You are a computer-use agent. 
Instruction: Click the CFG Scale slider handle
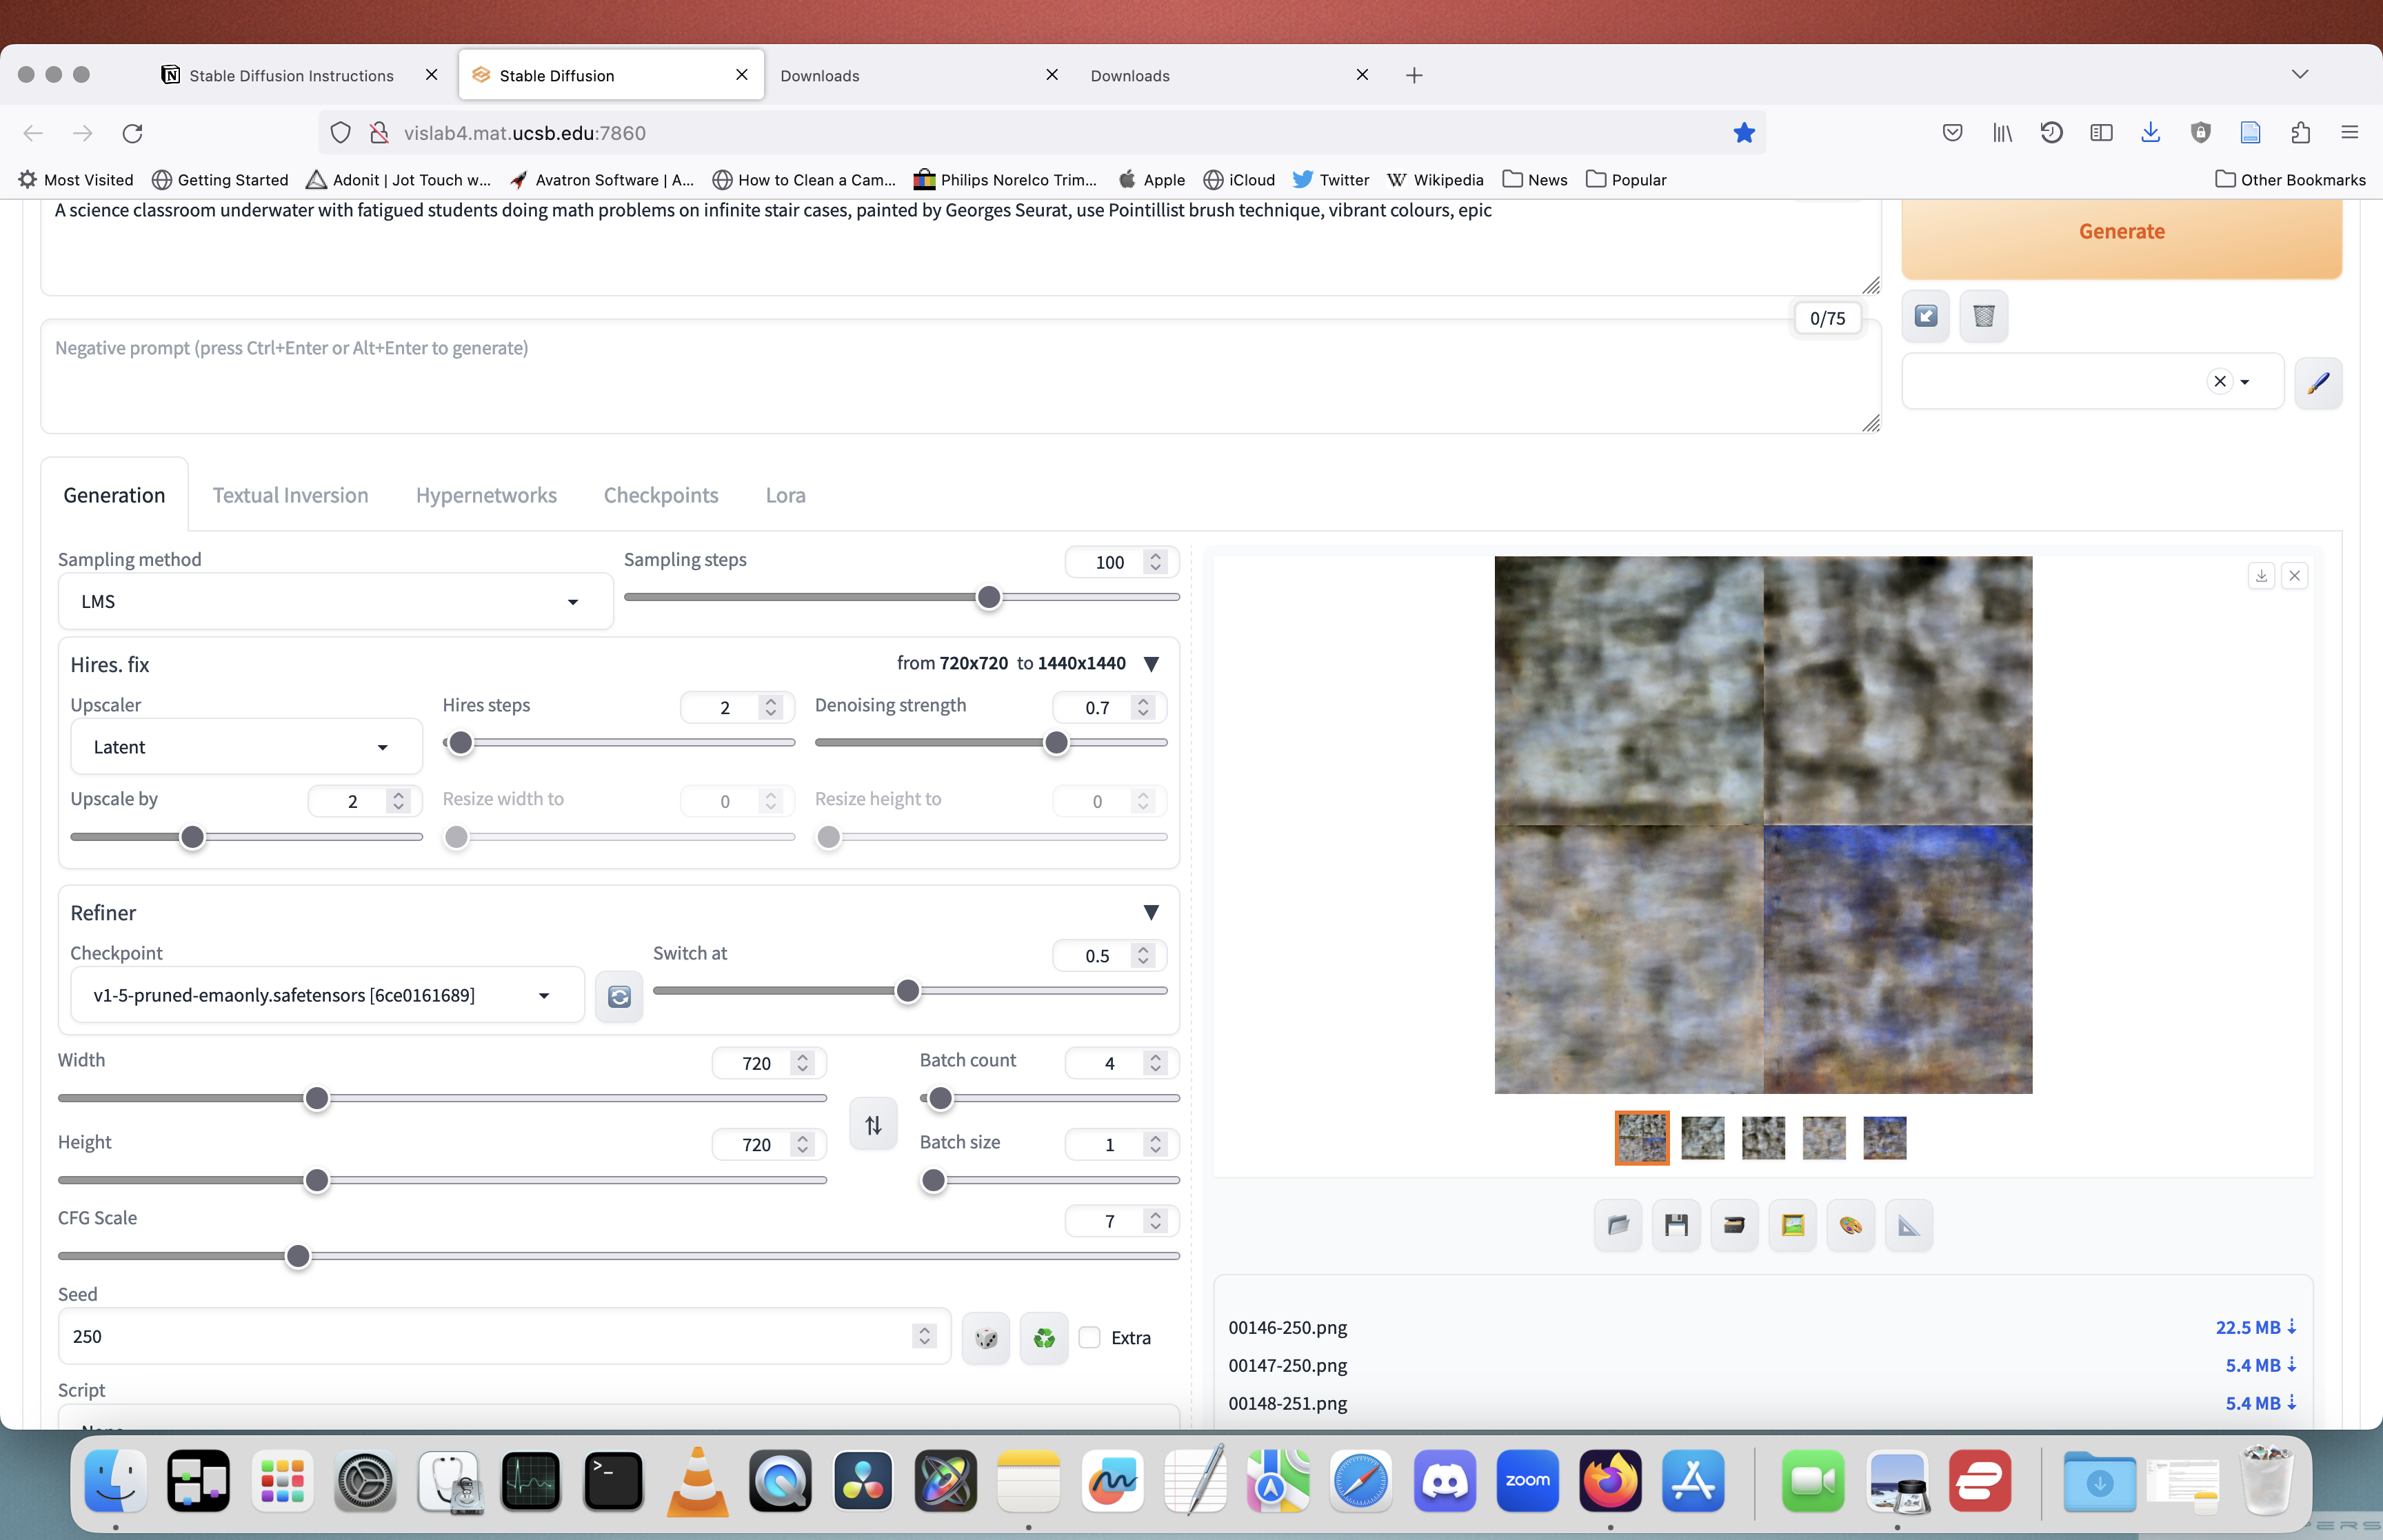[298, 1256]
